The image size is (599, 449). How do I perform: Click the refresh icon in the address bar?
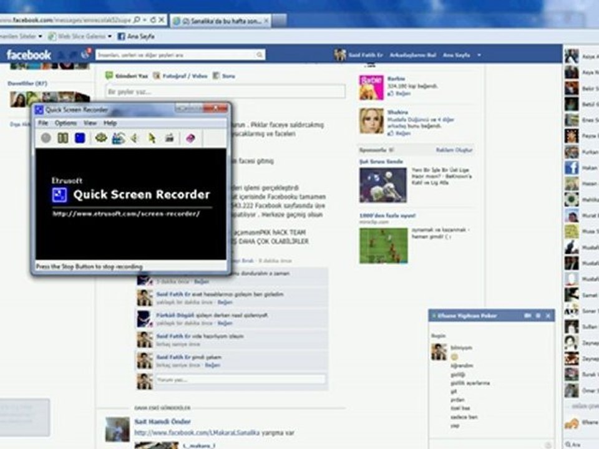[x=153, y=20]
